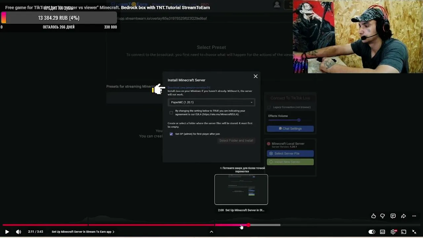Click the 2:11 / 3:45 time display
The height and width of the screenshot is (238, 423).
click(36, 232)
